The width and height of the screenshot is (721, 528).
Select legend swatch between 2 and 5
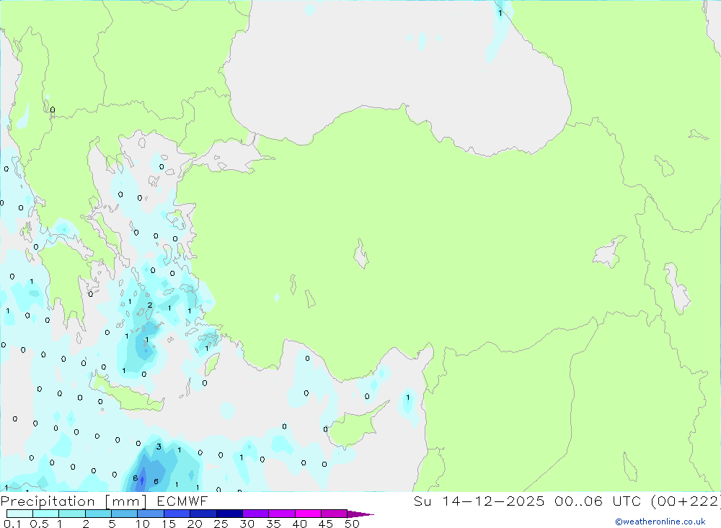pos(98,514)
